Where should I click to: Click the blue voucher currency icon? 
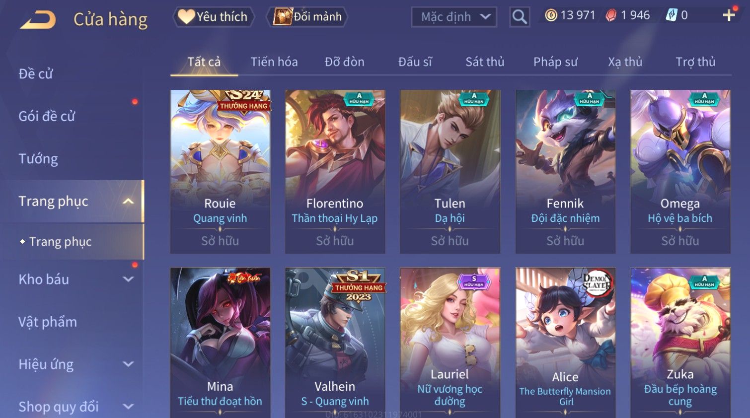coord(671,15)
